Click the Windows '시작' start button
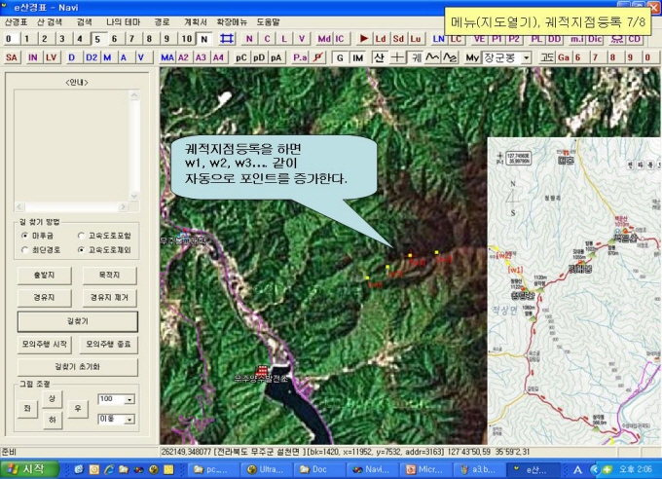This screenshot has height=479, width=662. (27, 469)
